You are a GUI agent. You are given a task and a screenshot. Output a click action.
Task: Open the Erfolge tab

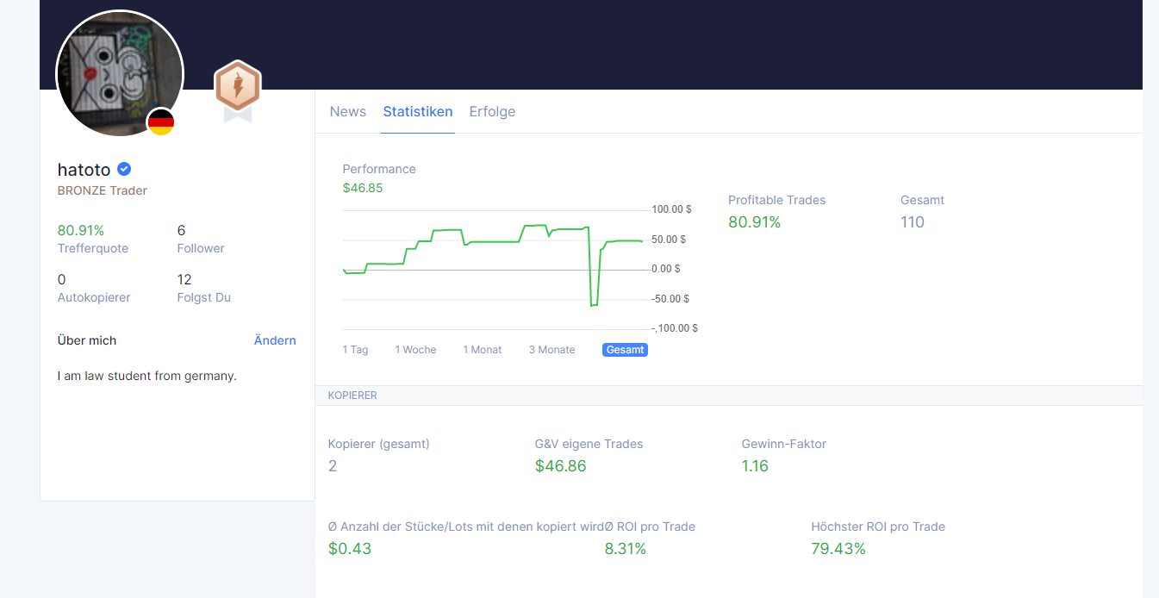[492, 111]
